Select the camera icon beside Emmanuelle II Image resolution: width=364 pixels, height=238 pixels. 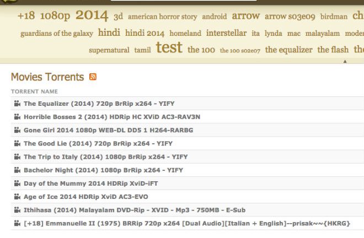[17, 224]
